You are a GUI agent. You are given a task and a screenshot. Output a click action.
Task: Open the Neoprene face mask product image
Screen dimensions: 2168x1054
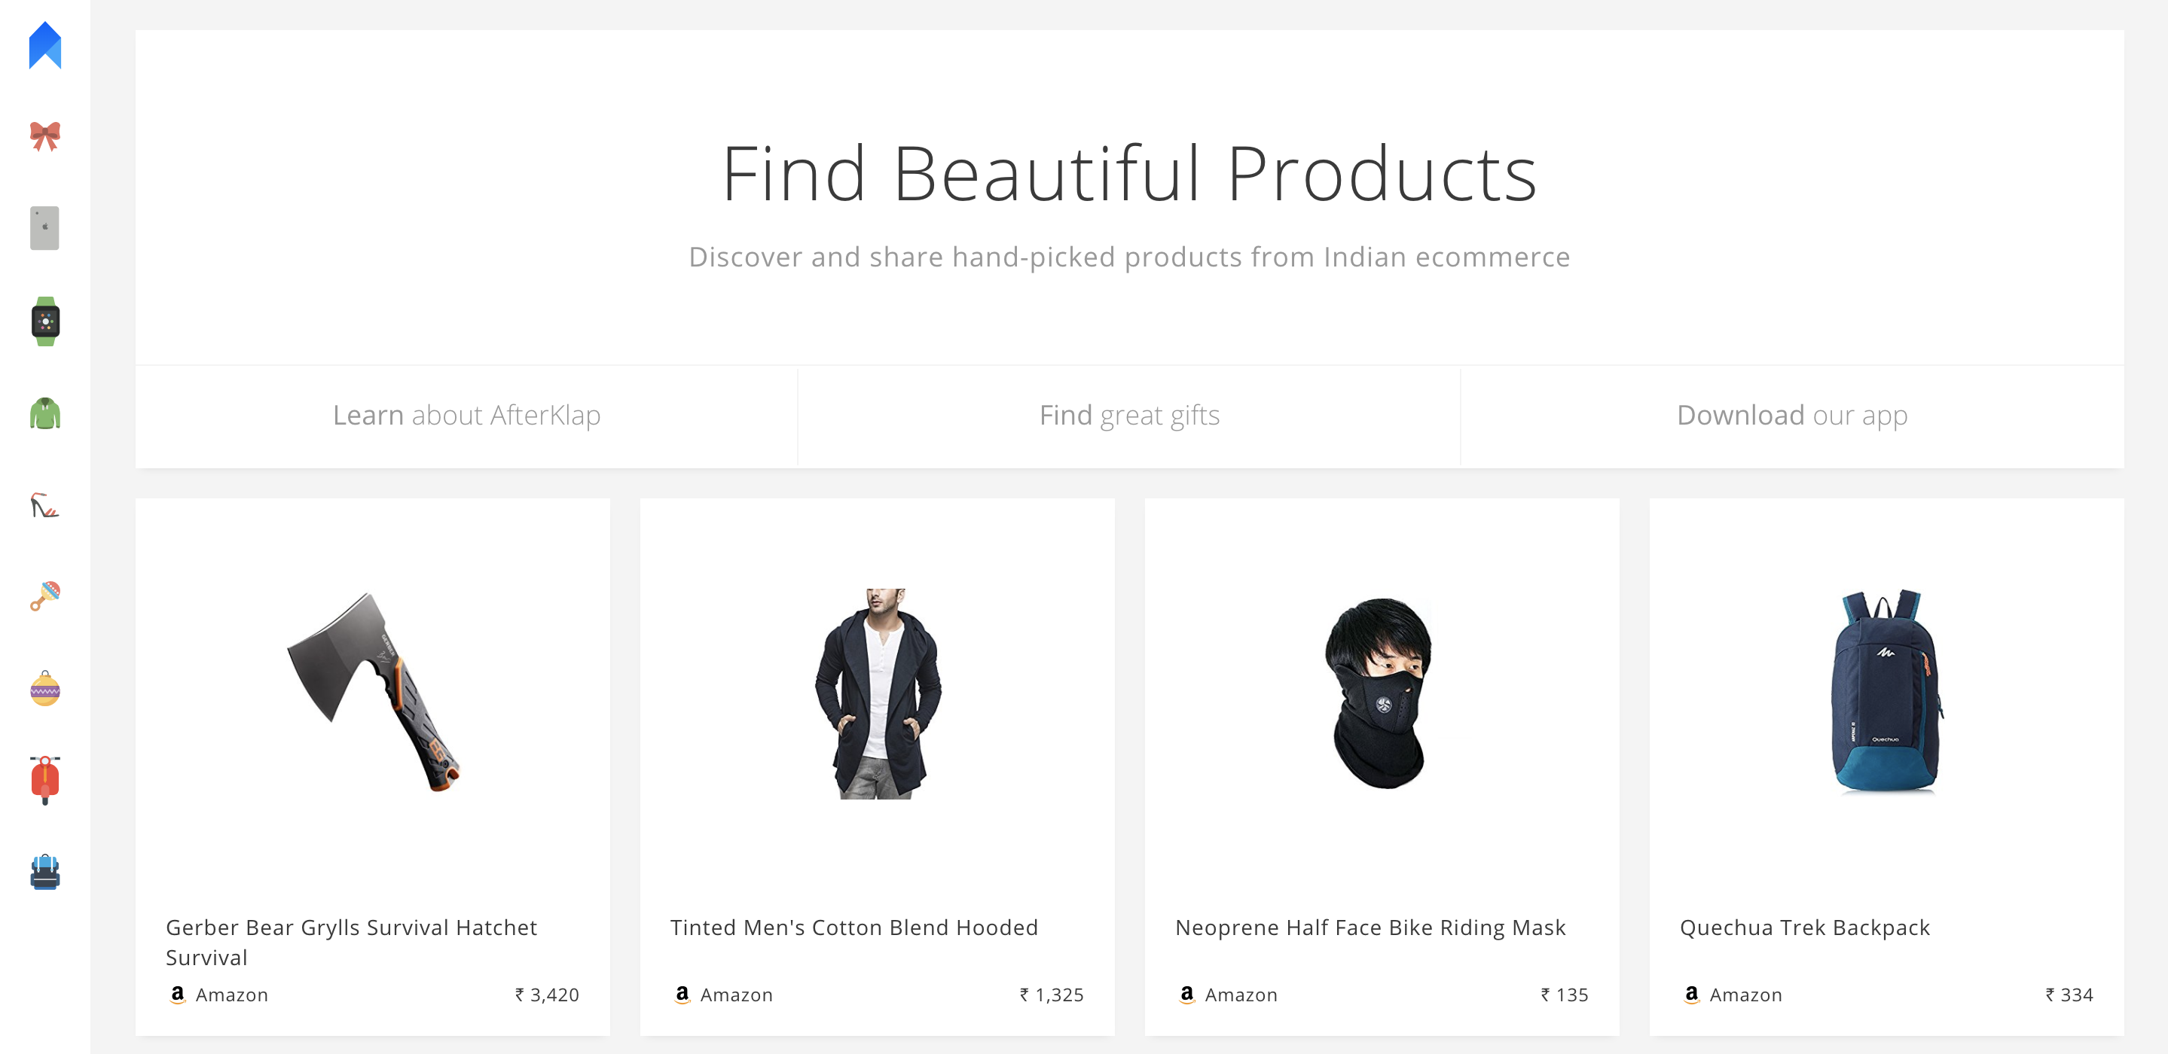(x=1381, y=693)
